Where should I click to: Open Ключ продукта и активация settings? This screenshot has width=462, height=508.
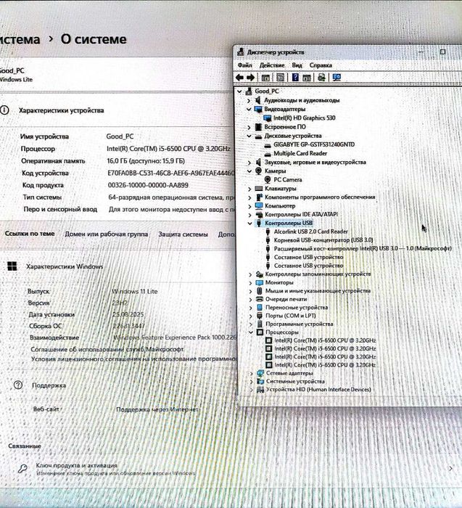pos(231,469)
